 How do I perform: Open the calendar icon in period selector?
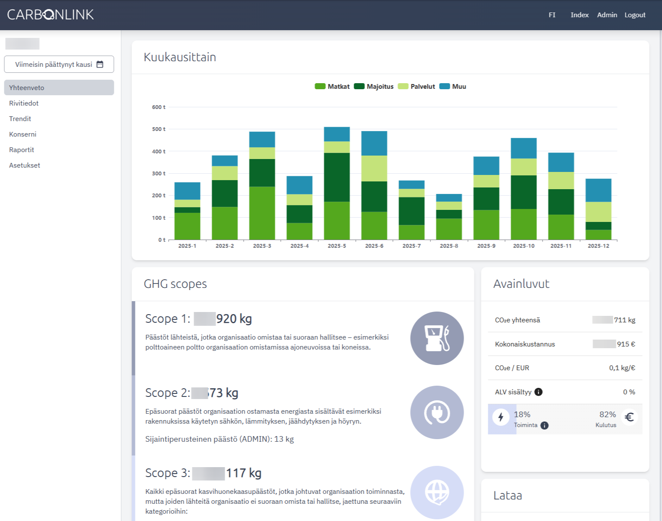click(100, 64)
